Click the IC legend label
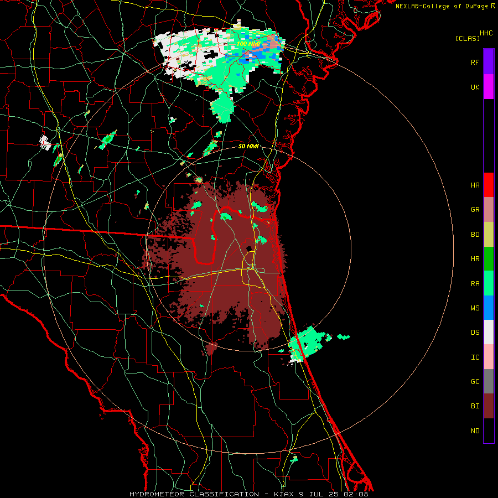Image resolution: width=498 pixels, height=498 pixels. [x=475, y=357]
